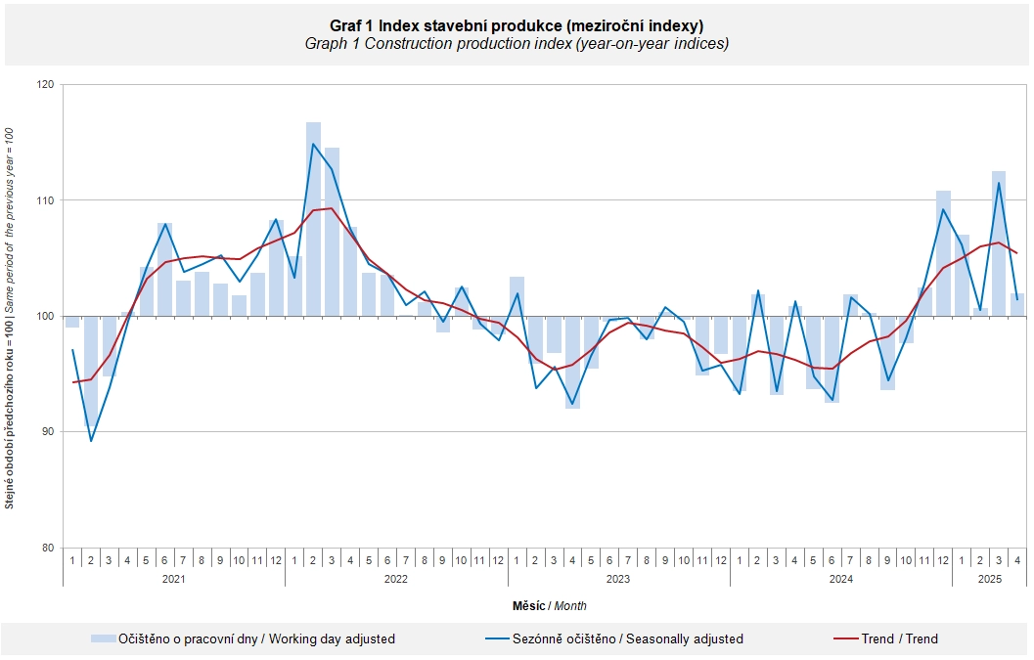
Task: Click the 120 value on y-axis
Action: (46, 85)
